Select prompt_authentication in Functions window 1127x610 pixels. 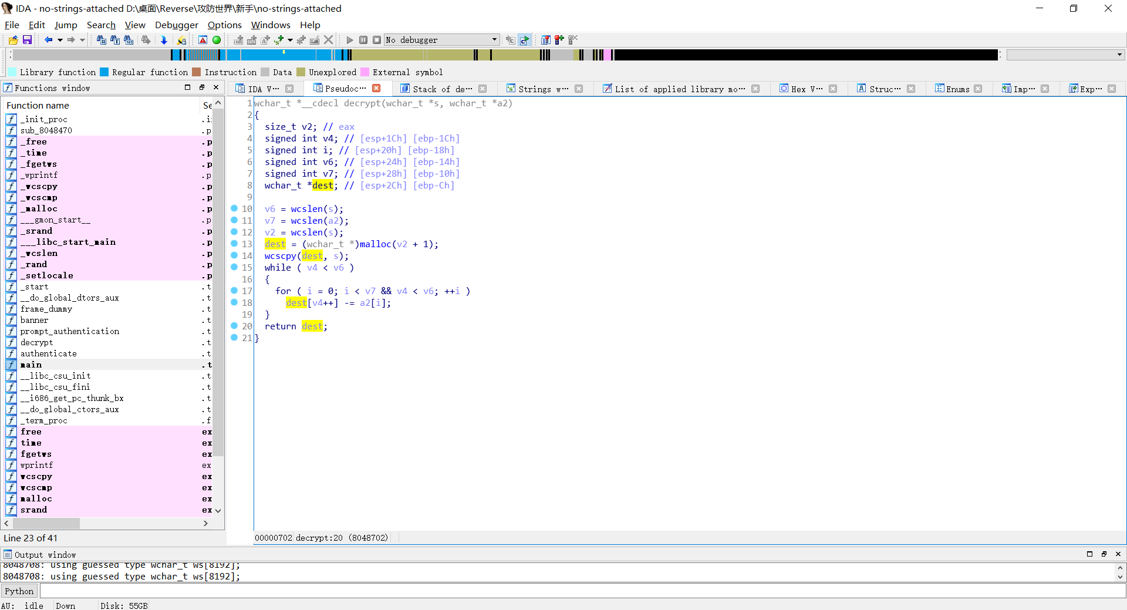(x=69, y=331)
